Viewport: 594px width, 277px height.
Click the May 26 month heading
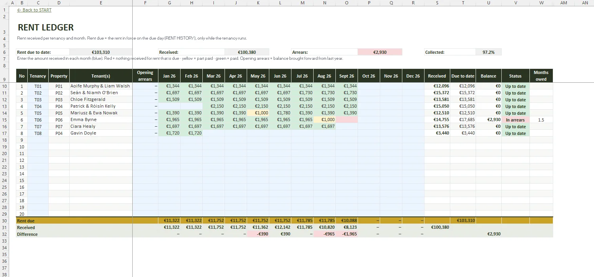click(258, 76)
